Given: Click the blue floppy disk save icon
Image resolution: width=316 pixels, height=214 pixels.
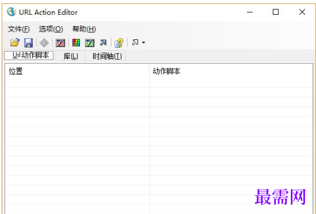Looking at the screenshot, I should point(28,43).
